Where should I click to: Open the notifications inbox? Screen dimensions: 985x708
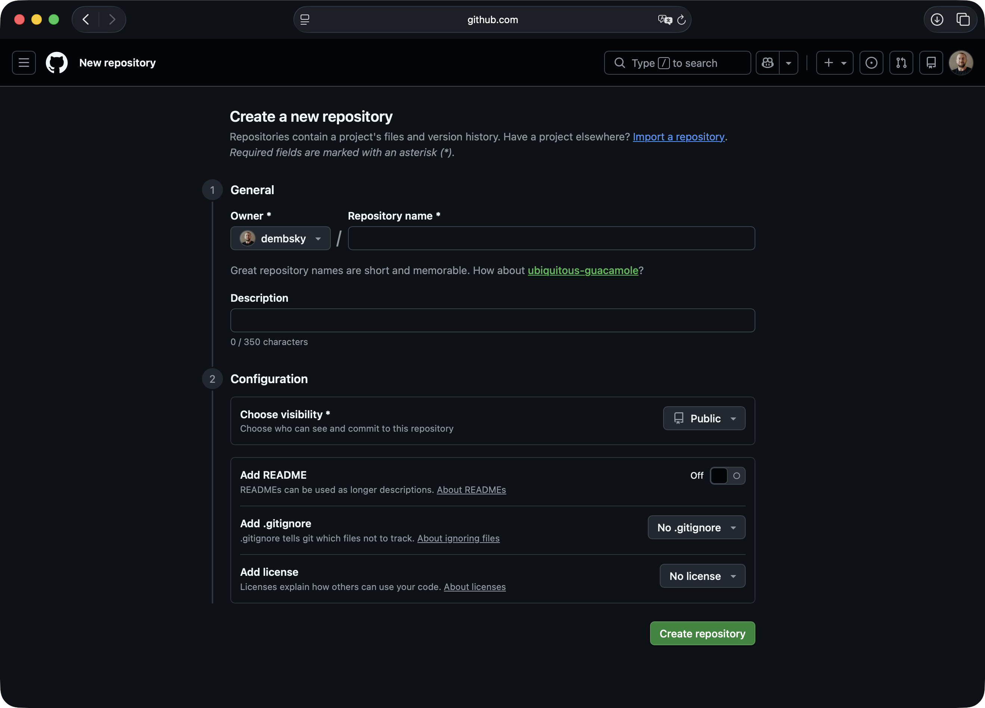tap(931, 62)
